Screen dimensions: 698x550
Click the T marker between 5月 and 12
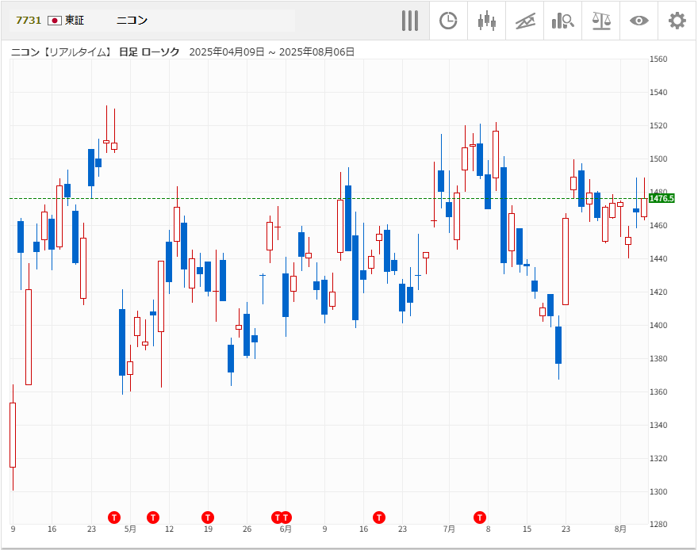[153, 518]
